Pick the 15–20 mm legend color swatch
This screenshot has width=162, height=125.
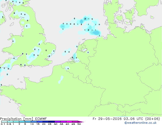[x=40, y=122]
